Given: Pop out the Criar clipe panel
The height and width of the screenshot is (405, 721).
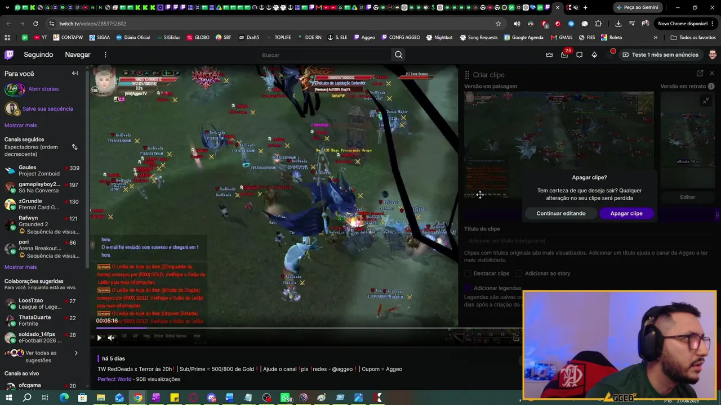Looking at the screenshot, I should tap(700, 73).
